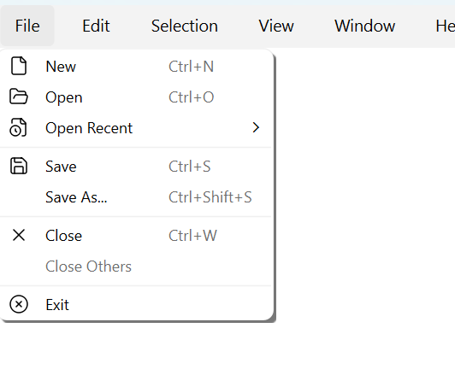Screen dimensions: 455x375
Task: Open the partially visible Help menu
Action: 445,26
